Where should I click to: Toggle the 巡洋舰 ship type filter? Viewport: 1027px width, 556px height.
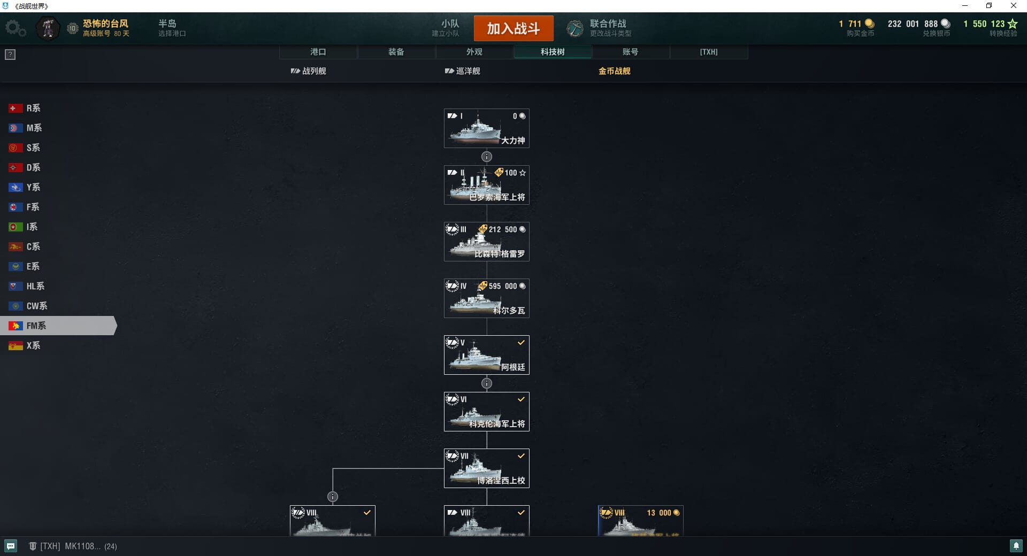462,71
